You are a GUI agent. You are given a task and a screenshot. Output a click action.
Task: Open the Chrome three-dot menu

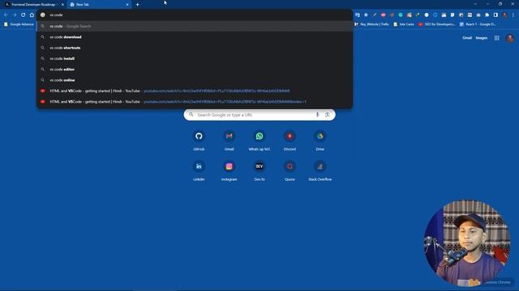pyautogui.click(x=513, y=15)
